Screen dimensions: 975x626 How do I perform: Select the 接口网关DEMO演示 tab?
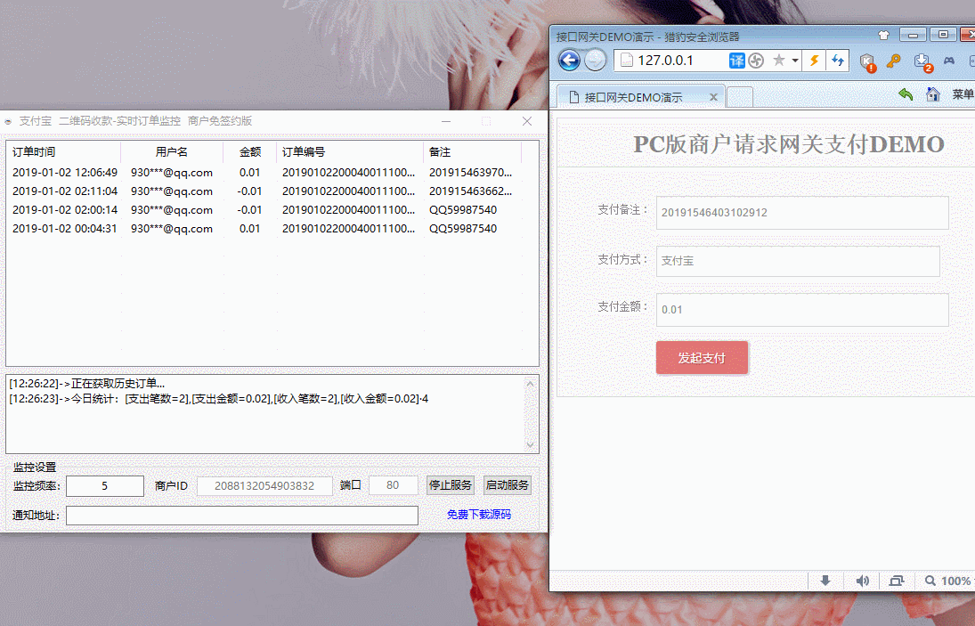pos(640,97)
